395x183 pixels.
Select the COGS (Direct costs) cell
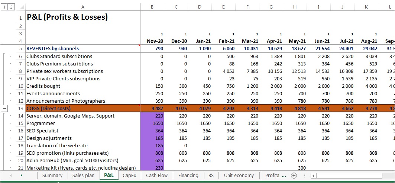(82, 109)
